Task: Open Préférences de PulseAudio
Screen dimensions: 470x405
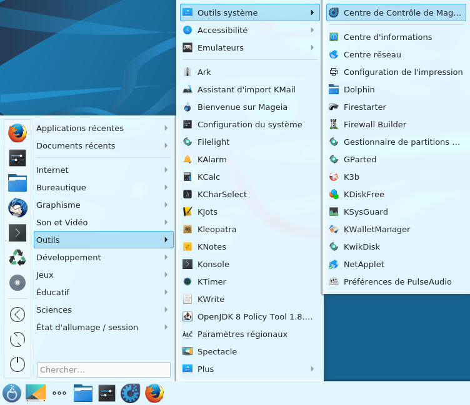Action: click(396, 281)
